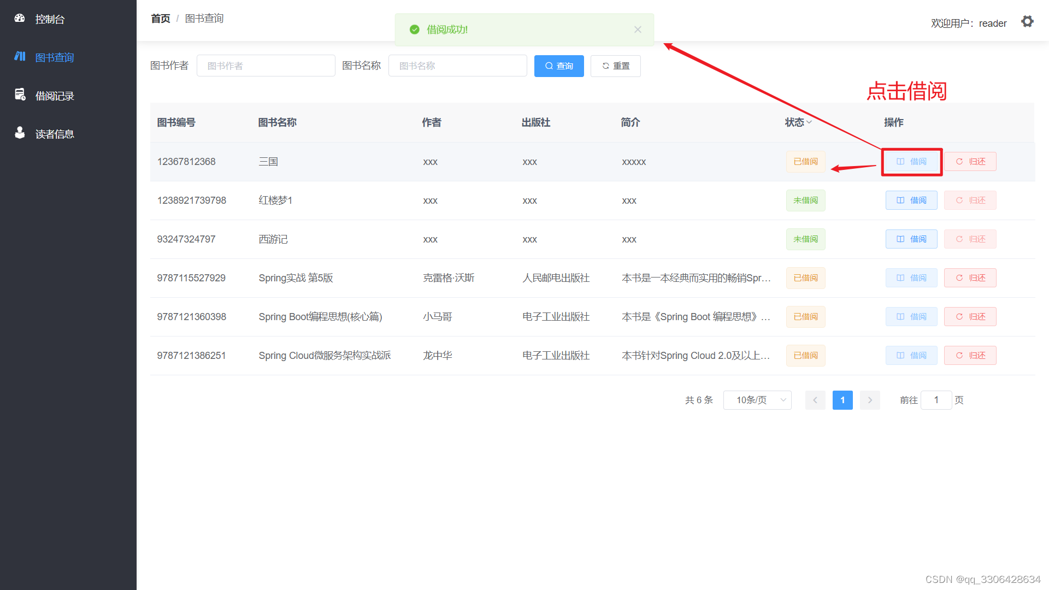Click the 欢迎用户: reader label
This screenshot has width=1049, height=590.
tap(969, 23)
